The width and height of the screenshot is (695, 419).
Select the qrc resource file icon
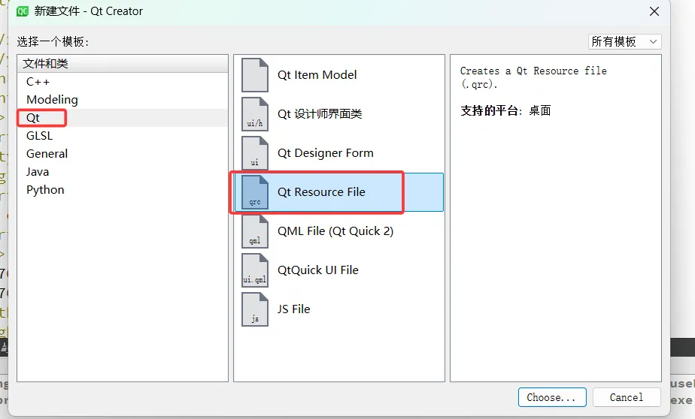coord(255,192)
